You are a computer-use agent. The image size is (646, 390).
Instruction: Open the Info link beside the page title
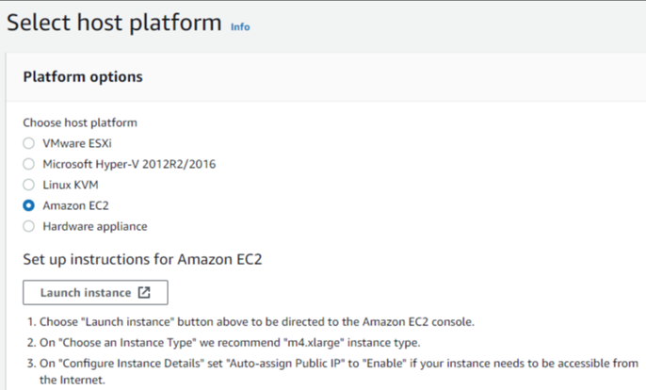click(x=240, y=27)
